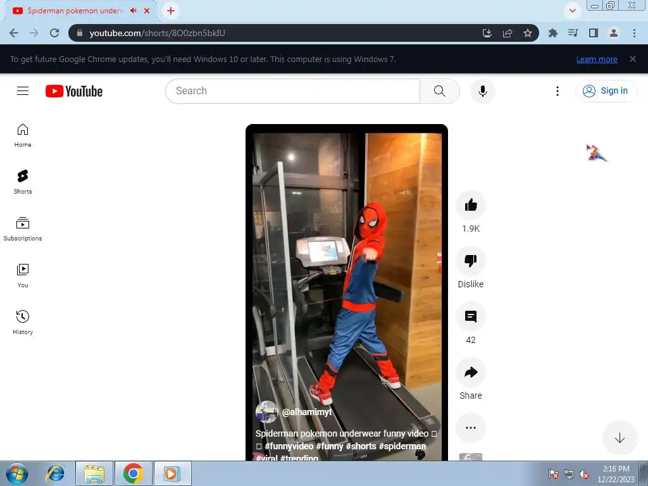
Task: Click the volume icon in system tray
Action: point(584,475)
